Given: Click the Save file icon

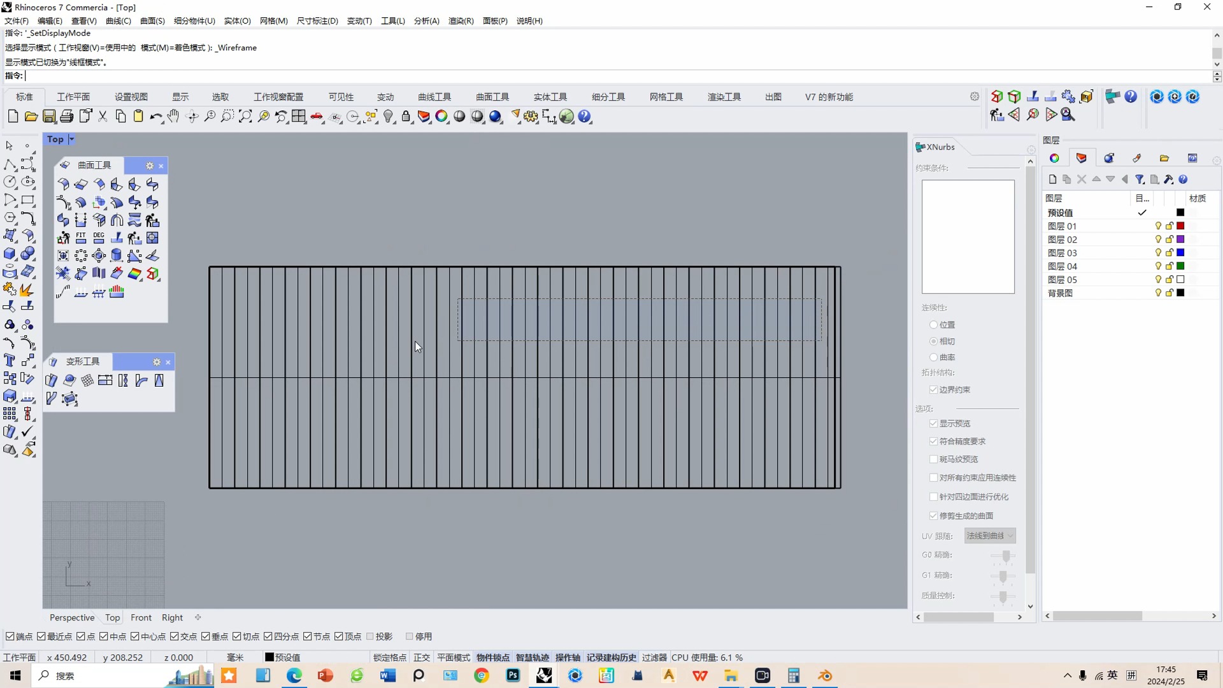Looking at the screenshot, I should pos(49,117).
